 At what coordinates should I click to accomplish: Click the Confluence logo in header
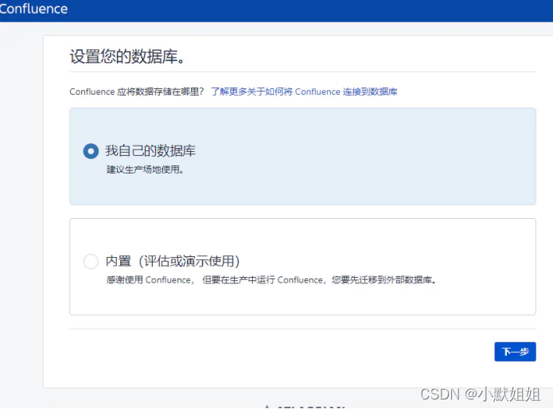coord(33,9)
